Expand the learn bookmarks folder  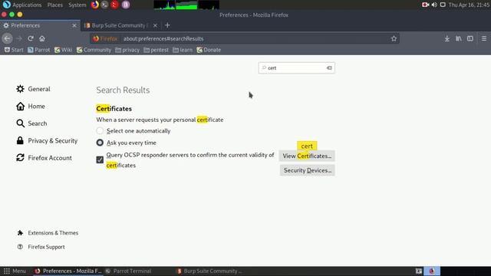click(183, 50)
